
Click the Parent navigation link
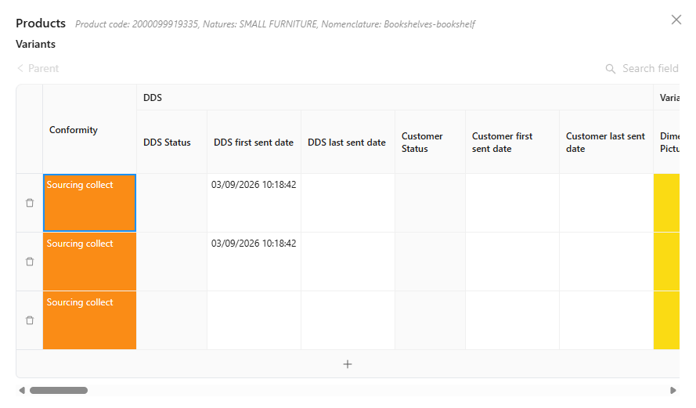point(44,68)
